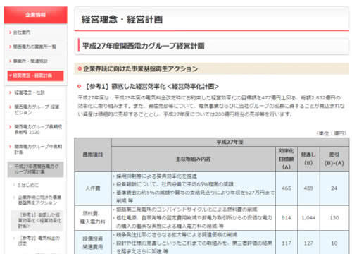The image size is (352, 254).
Task: Click the 平成27年度 table header
Action: (230, 142)
